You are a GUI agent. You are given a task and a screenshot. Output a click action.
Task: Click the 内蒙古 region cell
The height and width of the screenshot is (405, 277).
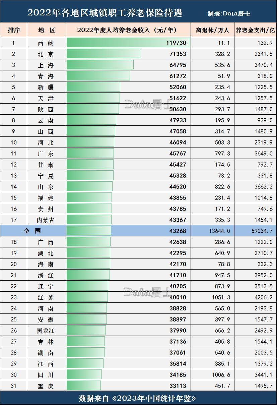[x=46, y=220]
